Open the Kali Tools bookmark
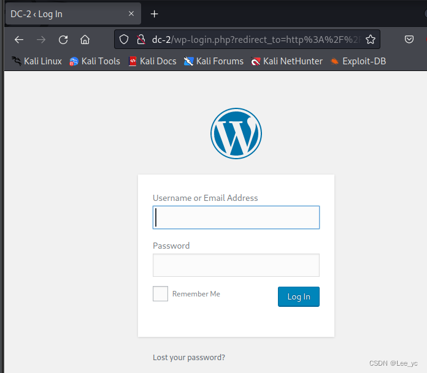The width and height of the screenshot is (427, 373). pos(94,61)
